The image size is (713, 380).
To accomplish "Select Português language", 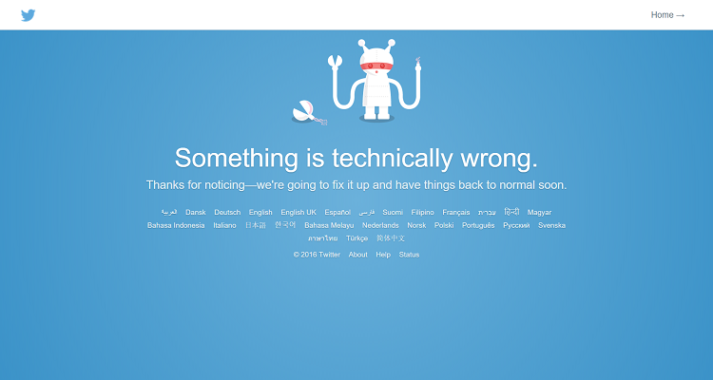I will pyautogui.click(x=478, y=225).
